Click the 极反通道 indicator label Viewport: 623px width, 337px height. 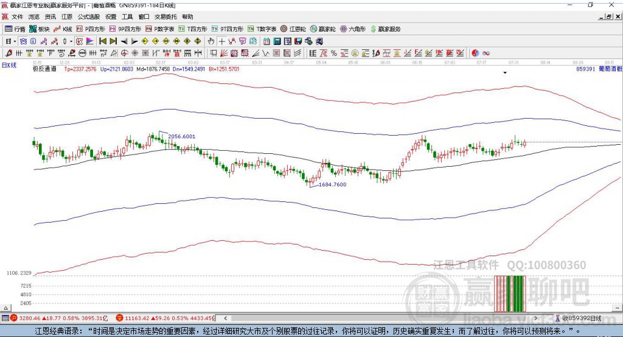(44, 69)
